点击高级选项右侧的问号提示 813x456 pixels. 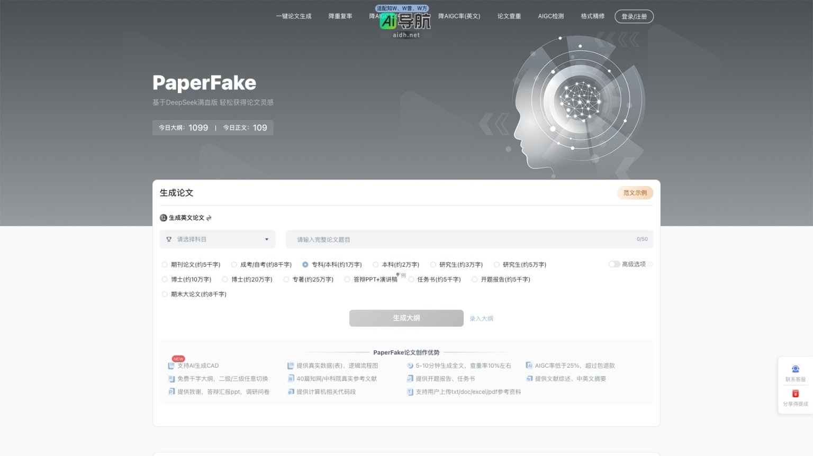point(651,264)
